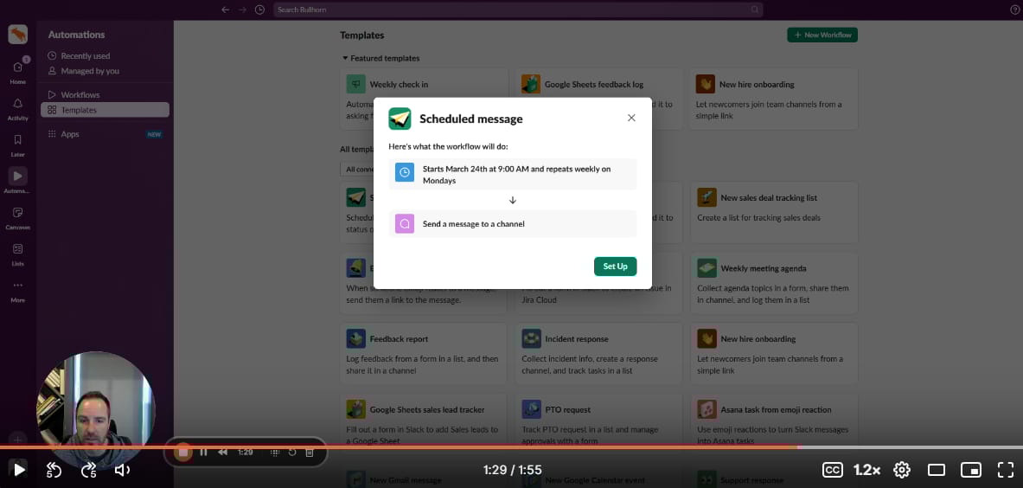Click the Scheduled message paper plane icon
1023x488 pixels.
[400, 119]
